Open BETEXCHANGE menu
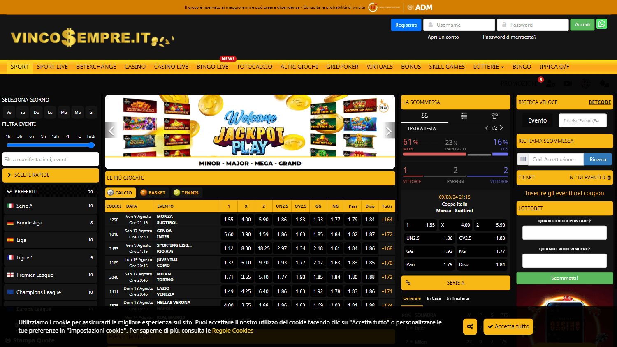The height and width of the screenshot is (347, 617). point(96,67)
